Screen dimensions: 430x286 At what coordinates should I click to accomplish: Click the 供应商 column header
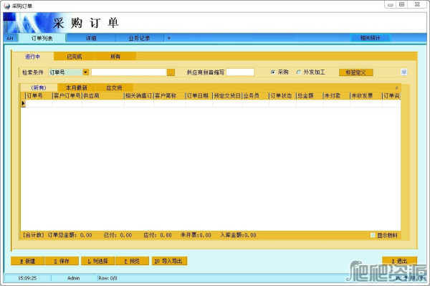click(103, 96)
